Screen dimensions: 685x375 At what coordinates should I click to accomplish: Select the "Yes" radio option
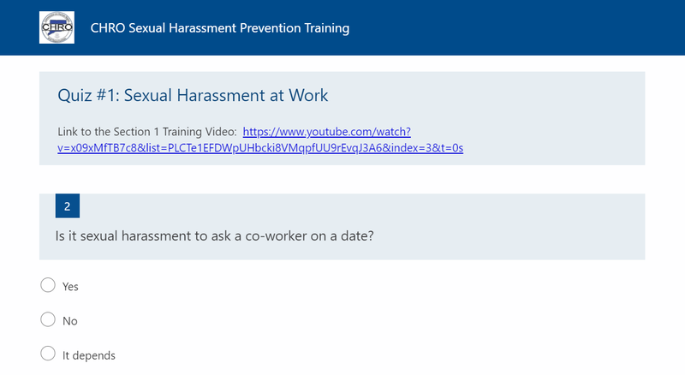pos(48,285)
